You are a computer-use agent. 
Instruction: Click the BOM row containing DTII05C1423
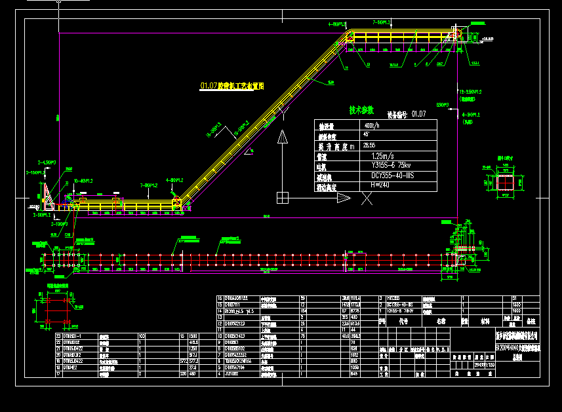coord(237,337)
